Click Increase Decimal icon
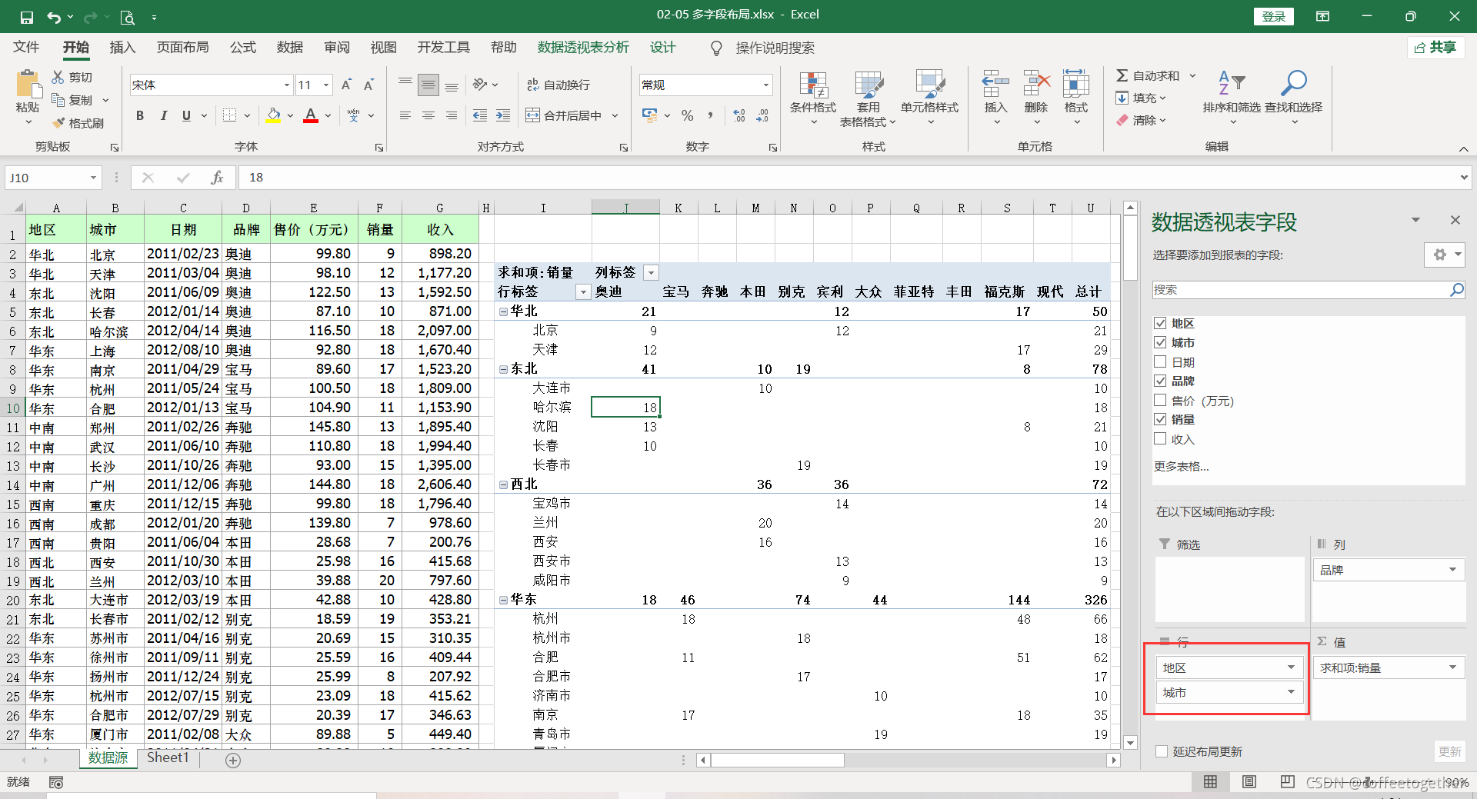Image resolution: width=1477 pixels, height=799 pixels. (739, 115)
